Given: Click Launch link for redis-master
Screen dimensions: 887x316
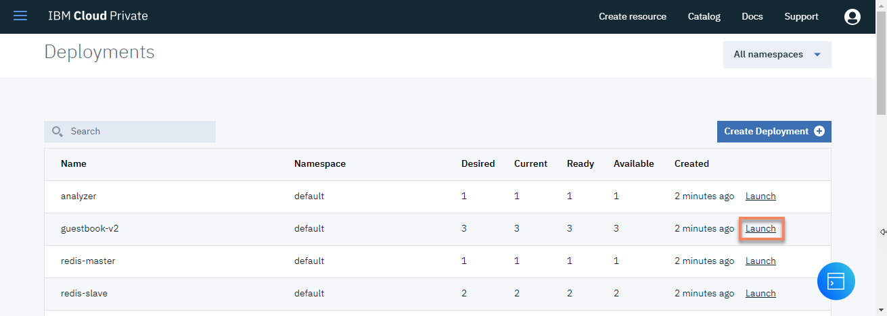Looking at the screenshot, I should (x=760, y=261).
